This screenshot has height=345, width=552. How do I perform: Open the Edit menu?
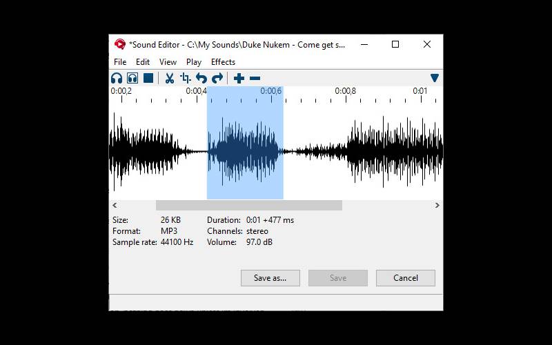[143, 62]
